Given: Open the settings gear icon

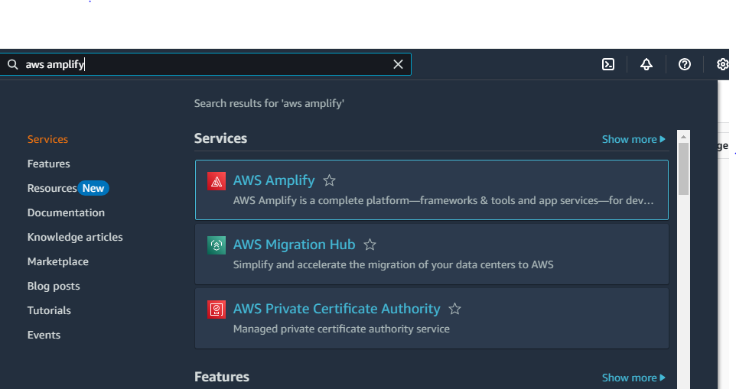Looking at the screenshot, I should tap(722, 64).
